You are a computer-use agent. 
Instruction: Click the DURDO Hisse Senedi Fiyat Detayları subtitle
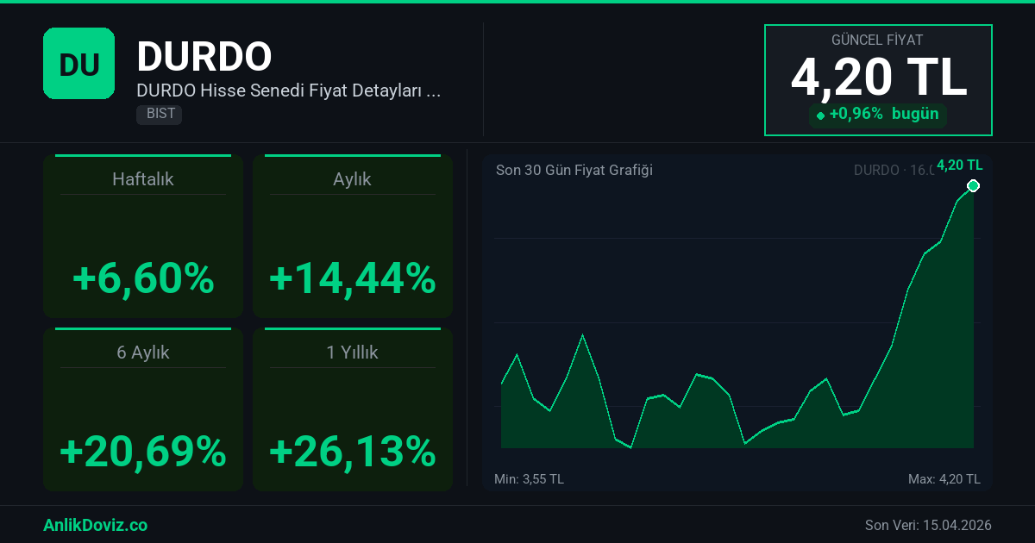[289, 90]
